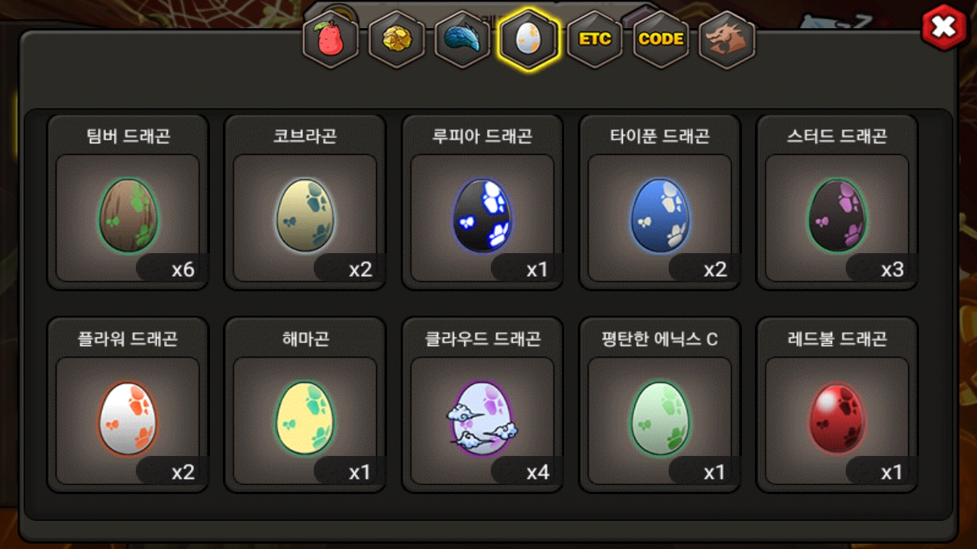Select the 팀버 드래곤 egg
This screenshot has width=977, height=549.
point(127,217)
